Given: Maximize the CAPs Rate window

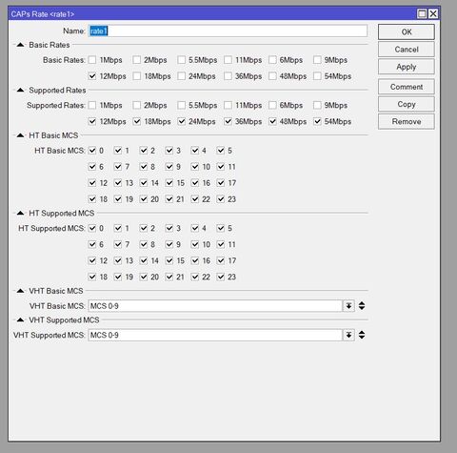Looking at the screenshot, I should (422, 13).
